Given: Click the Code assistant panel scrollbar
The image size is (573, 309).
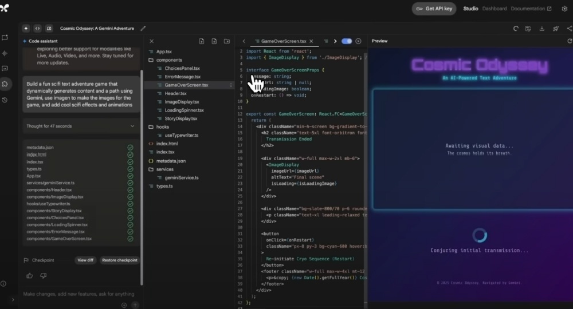Looking at the screenshot, I should pos(142,177).
